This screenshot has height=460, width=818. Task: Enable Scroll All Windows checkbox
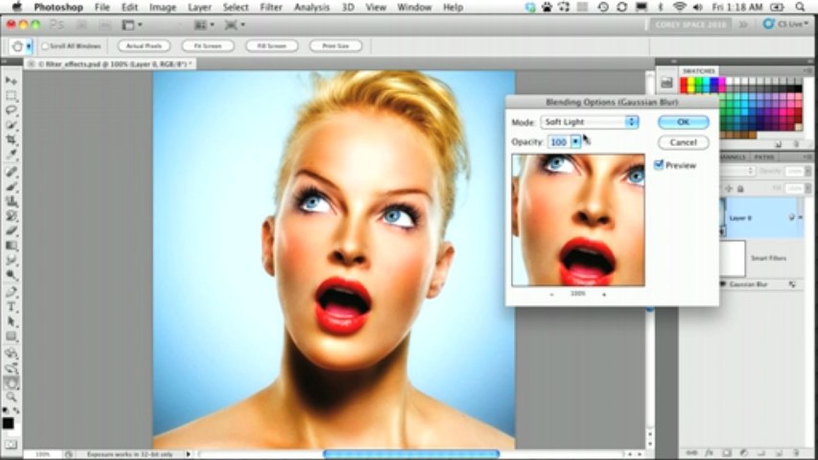pyautogui.click(x=45, y=46)
